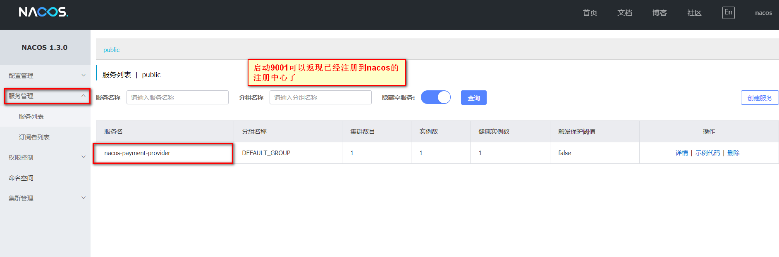Click the 健康实例数 column header
779x257 pixels.
pyautogui.click(x=510, y=132)
